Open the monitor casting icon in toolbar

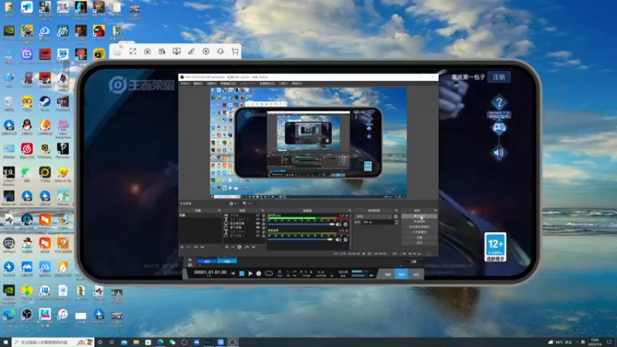(177, 51)
